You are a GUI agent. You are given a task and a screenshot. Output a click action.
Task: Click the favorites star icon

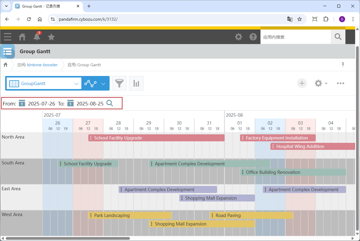pos(51,37)
